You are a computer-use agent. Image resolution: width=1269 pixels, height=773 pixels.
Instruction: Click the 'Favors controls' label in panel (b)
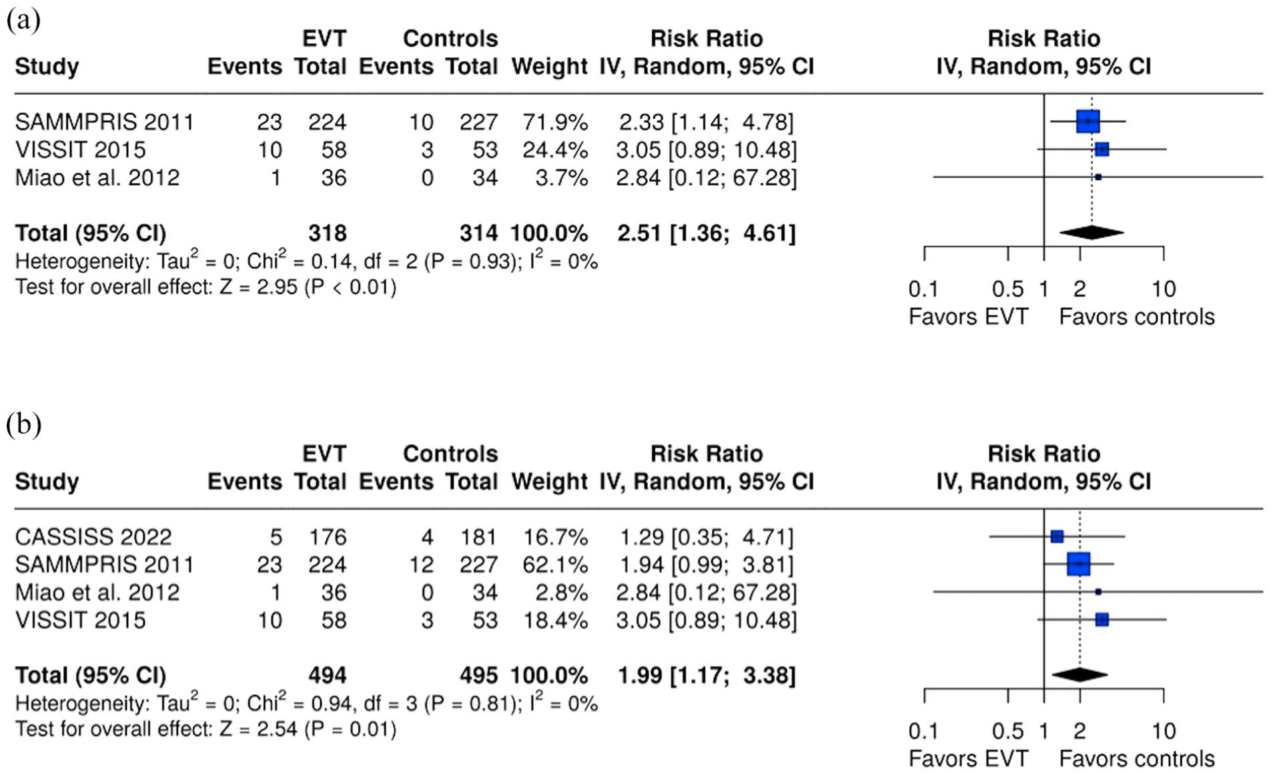(1137, 758)
